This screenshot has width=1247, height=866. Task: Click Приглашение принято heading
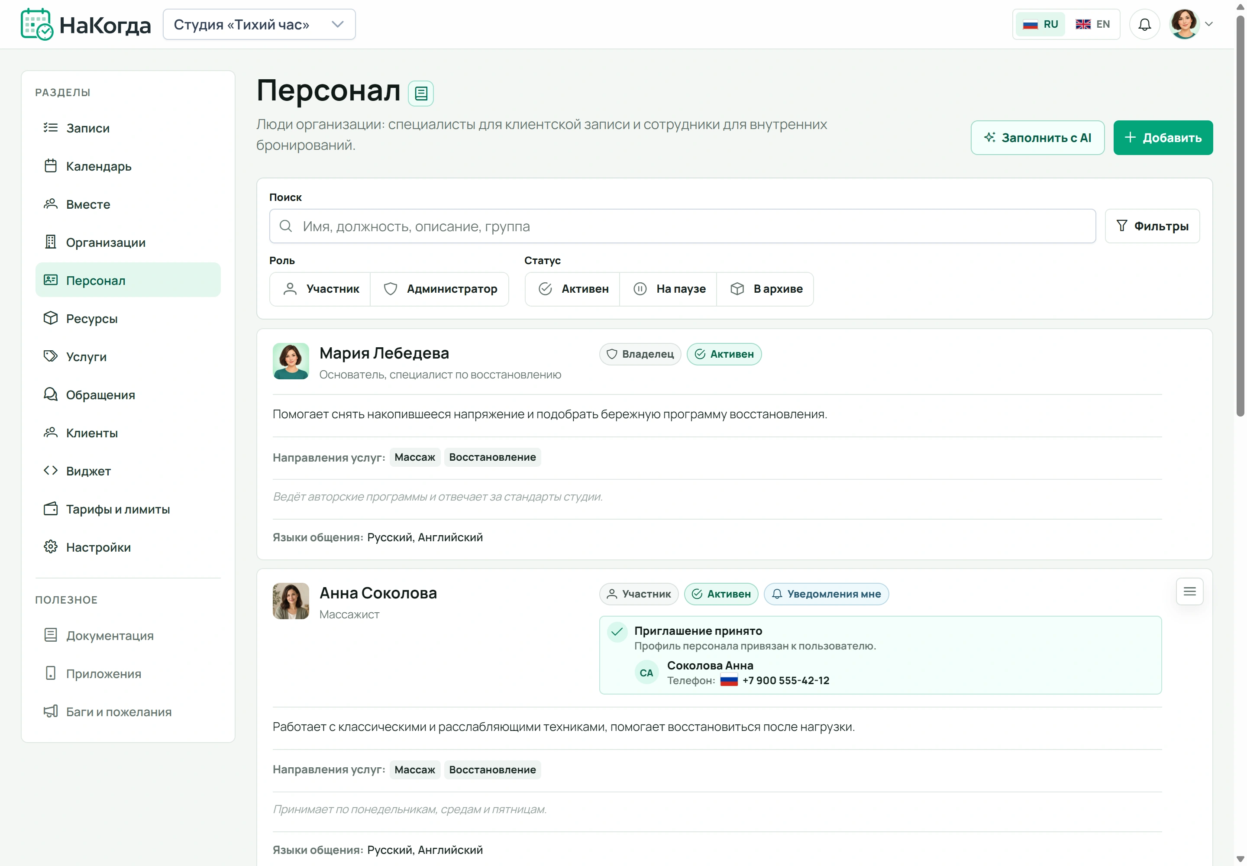698,631
